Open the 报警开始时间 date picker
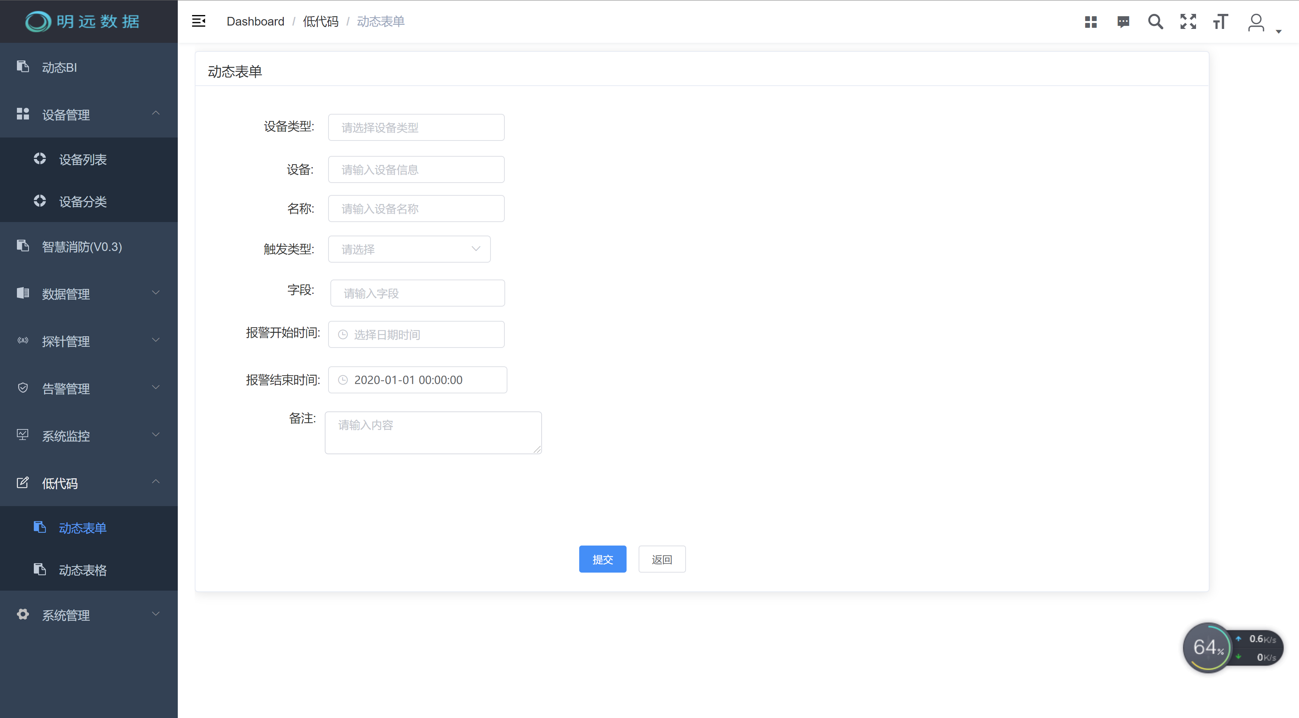Viewport: 1299px width, 718px height. 416,334
